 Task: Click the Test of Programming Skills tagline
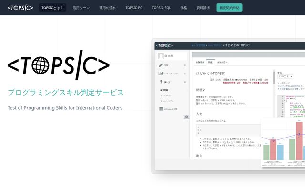click(x=65, y=108)
